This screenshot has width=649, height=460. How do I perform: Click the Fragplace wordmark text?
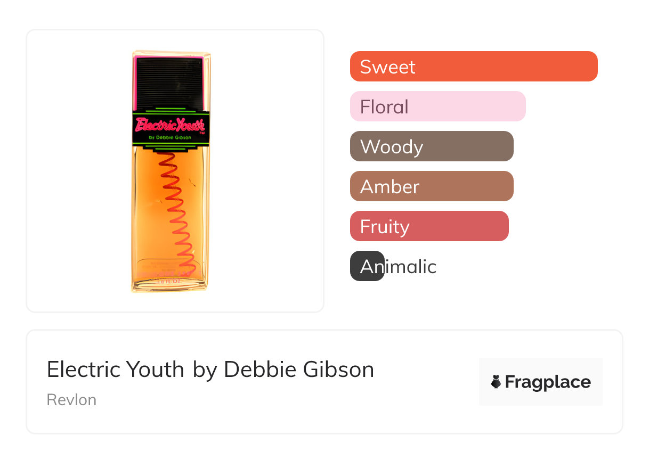pyautogui.click(x=547, y=382)
